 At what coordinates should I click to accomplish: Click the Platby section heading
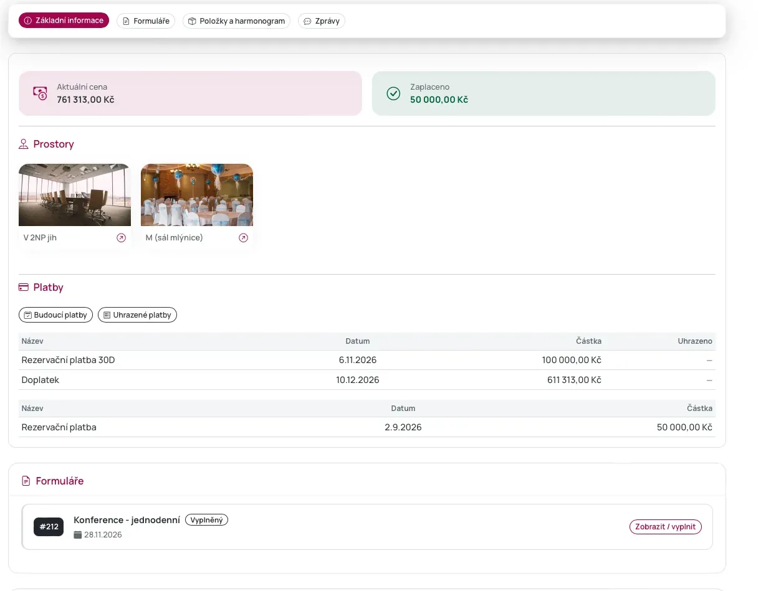click(x=49, y=288)
